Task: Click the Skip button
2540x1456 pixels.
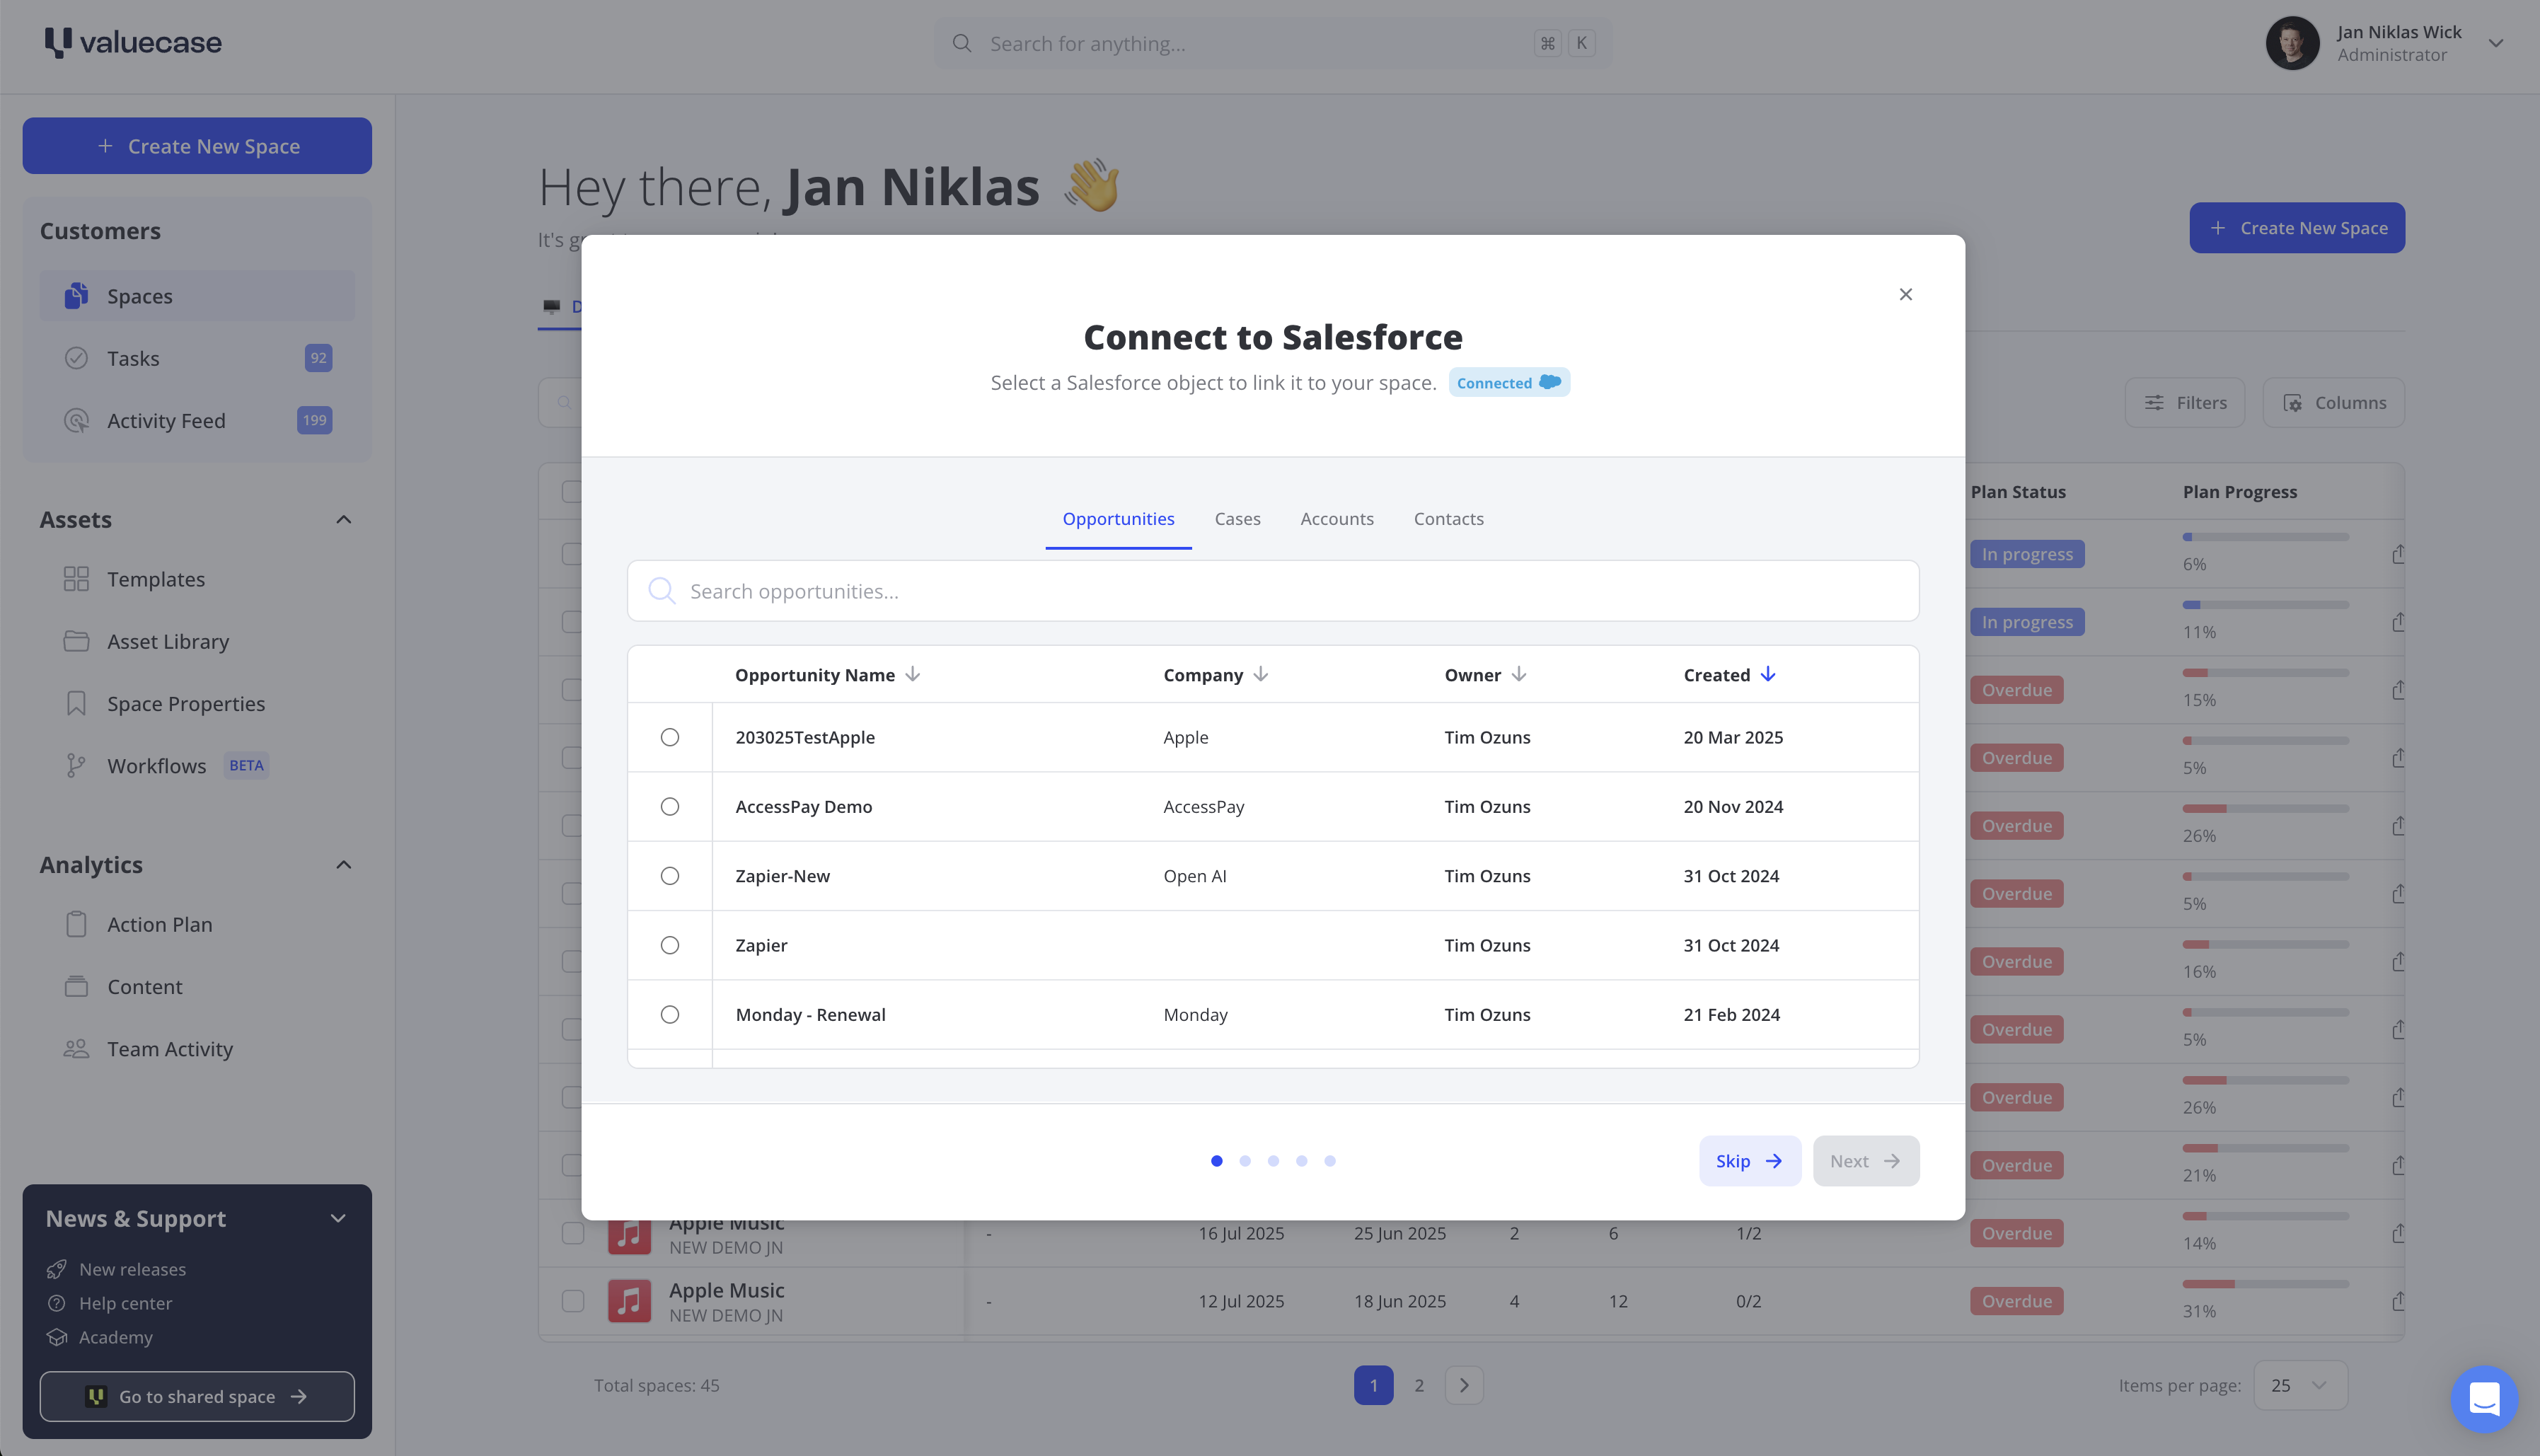Action: pyautogui.click(x=1750, y=1161)
